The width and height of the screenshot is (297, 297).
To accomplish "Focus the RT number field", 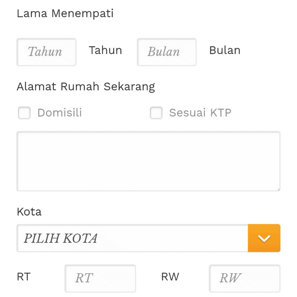I will pos(100,278).
